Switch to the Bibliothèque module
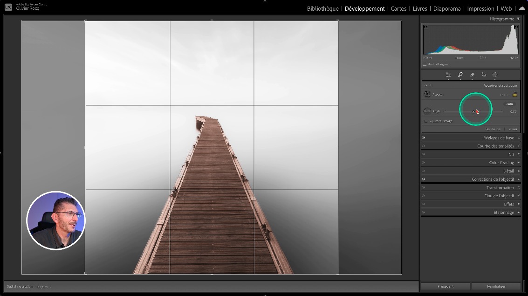Viewport: 528px width, 296px height. (322, 8)
